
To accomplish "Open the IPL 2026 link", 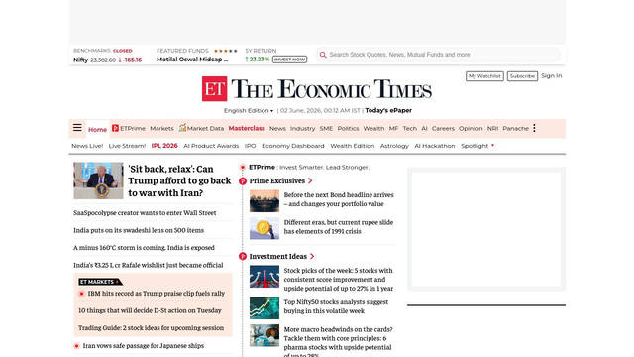I will 164,146.
